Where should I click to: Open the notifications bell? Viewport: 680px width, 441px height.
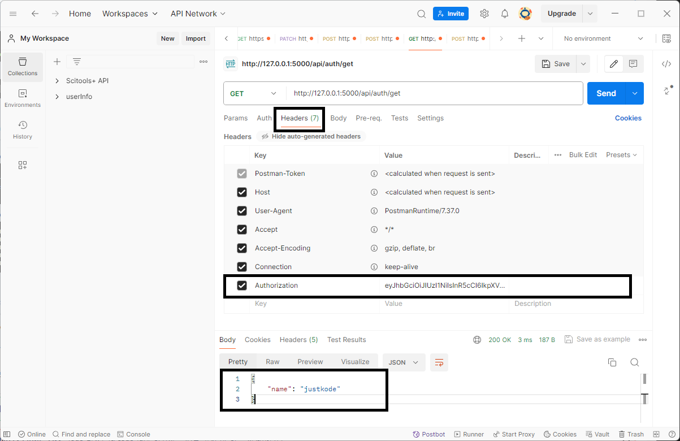tap(505, 14)
